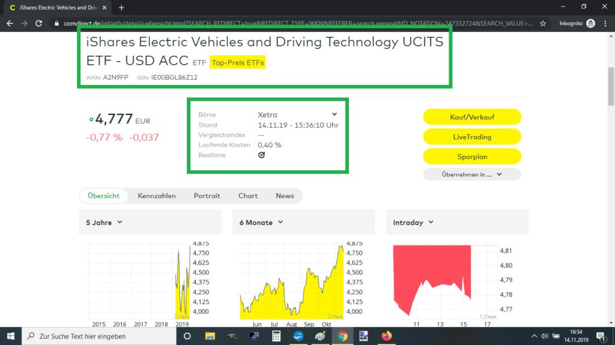Launch File Explorer from the taskbar
Image resolution: width=615 pixels, height=345 pixels.
click(x=210, y=336)
